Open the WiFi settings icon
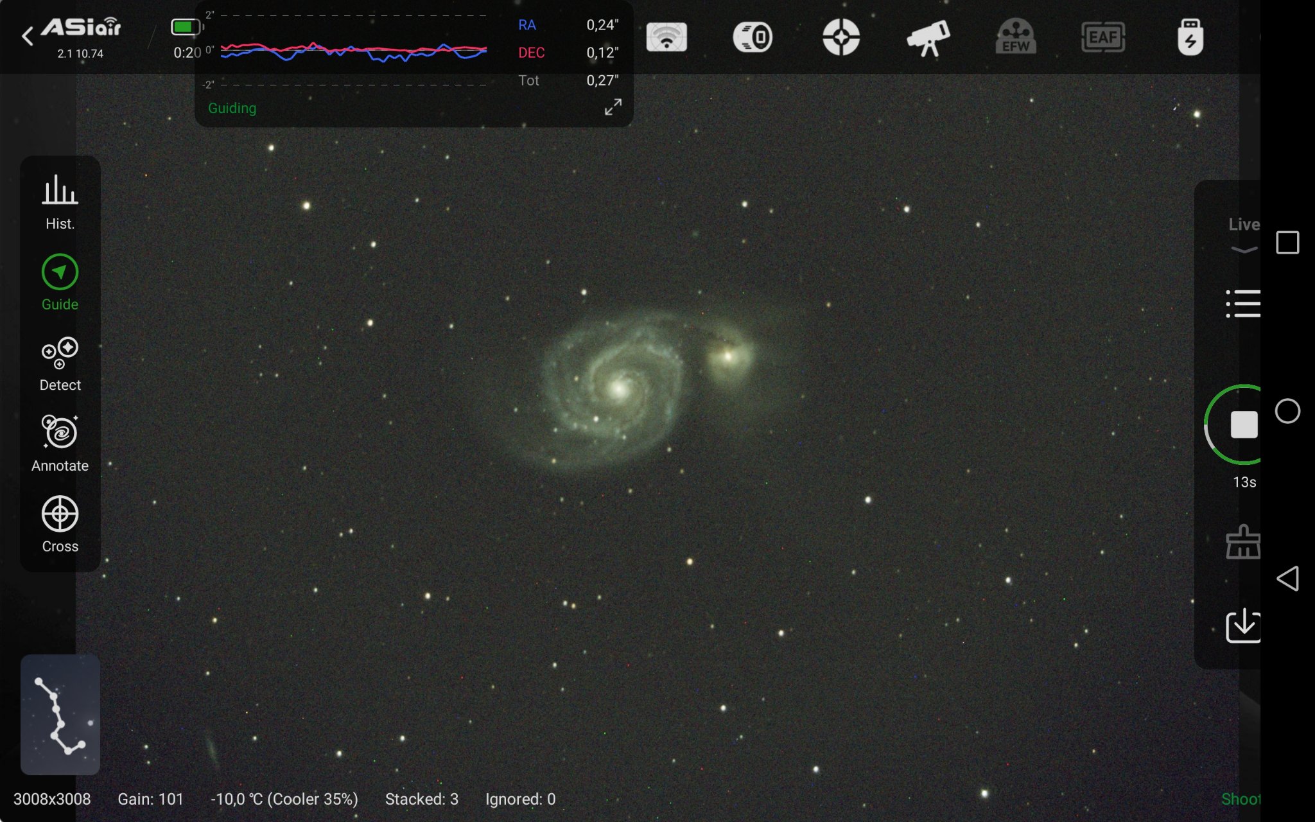The height and width of the screenshot is (822, 1315). click(x=666, y=37)
